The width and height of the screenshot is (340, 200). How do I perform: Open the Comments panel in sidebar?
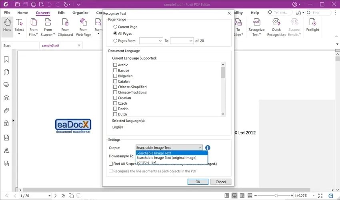(6, 85)
